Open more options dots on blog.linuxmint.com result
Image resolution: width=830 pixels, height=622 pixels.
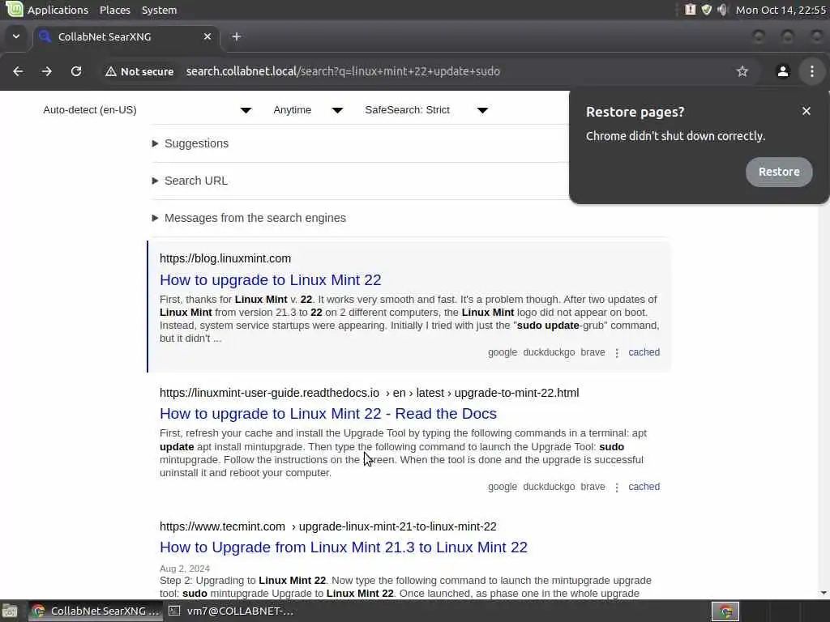(x=617, y=353)
